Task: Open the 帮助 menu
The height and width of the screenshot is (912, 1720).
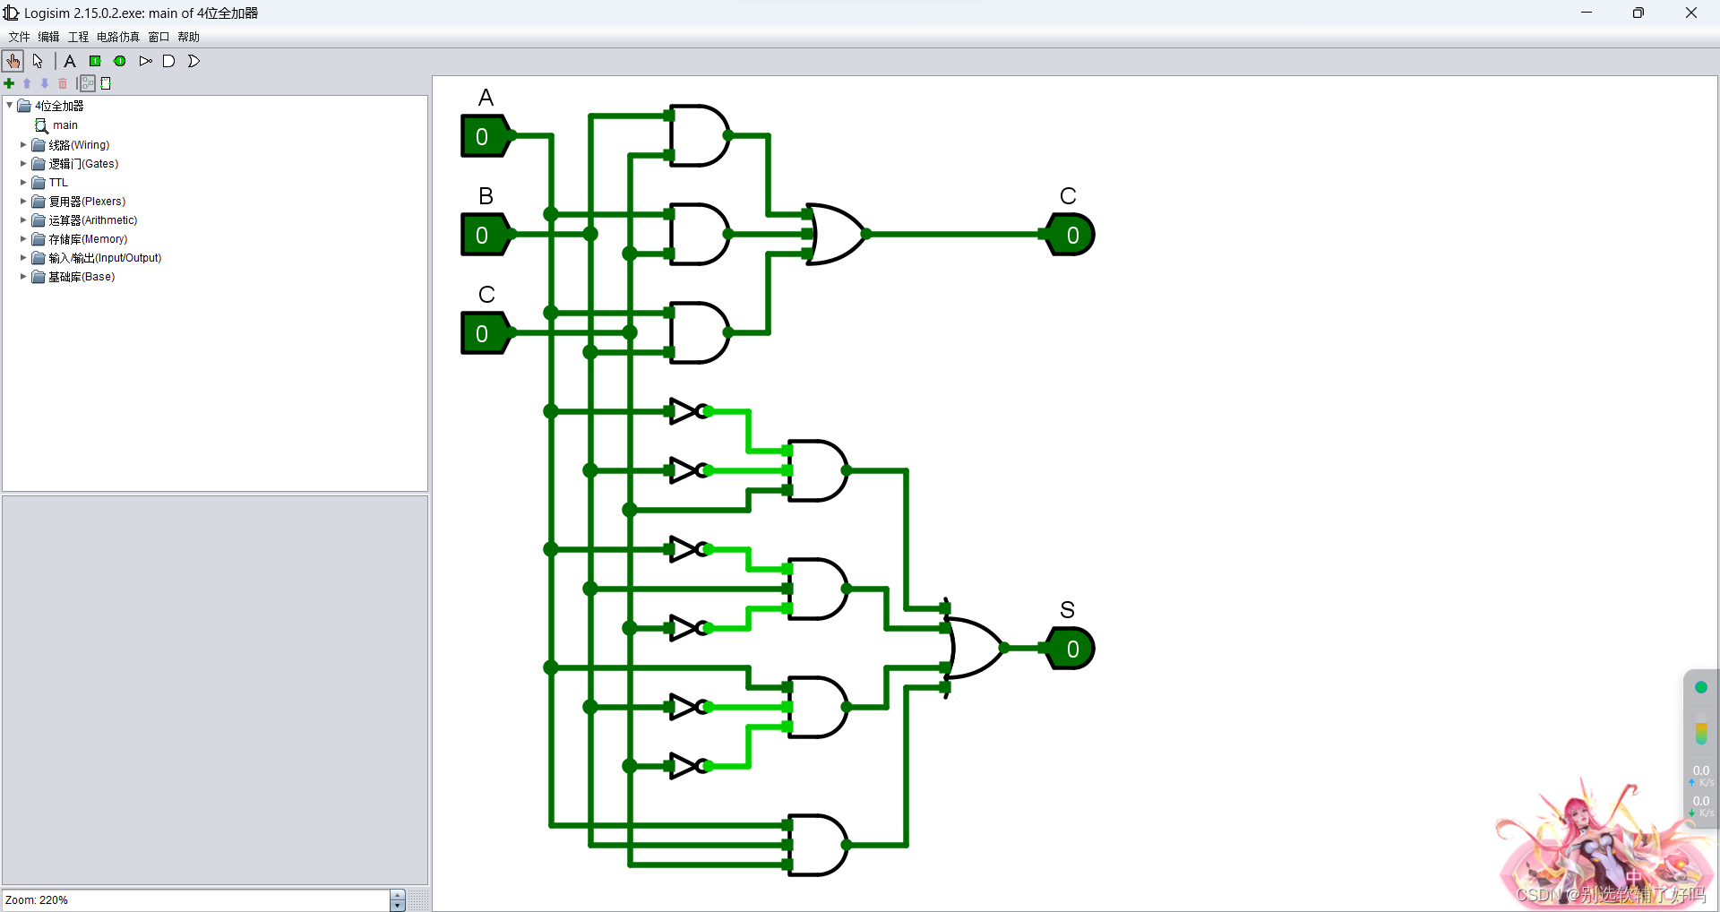Action: 188,37
